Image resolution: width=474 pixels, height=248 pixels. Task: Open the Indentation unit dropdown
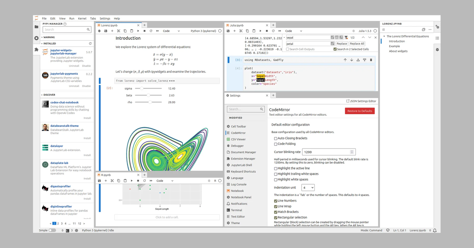[308, 188]
